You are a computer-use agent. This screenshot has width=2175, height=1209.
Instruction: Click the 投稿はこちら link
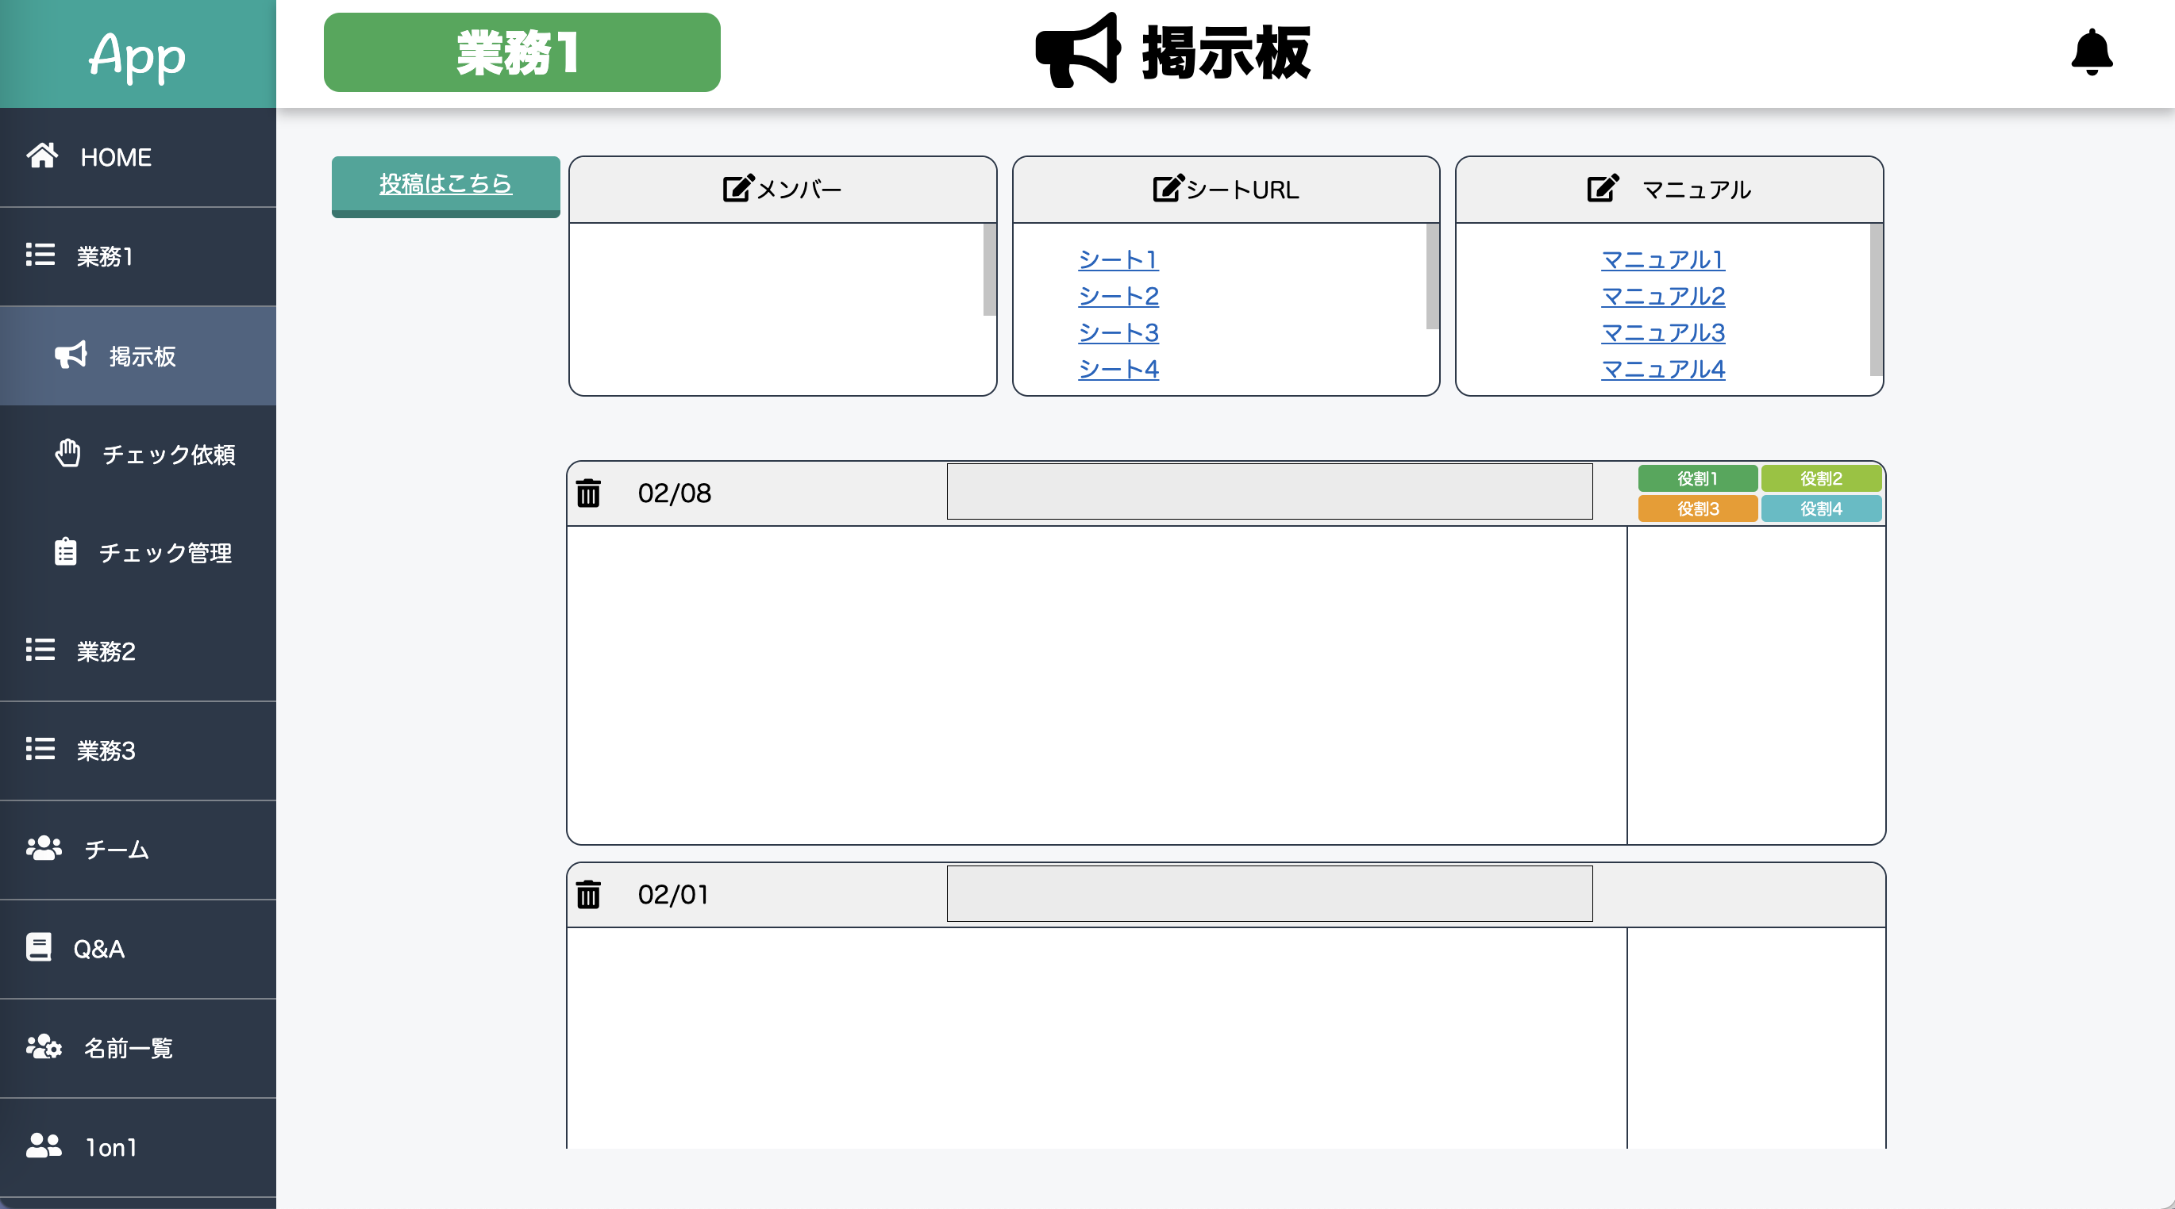pos(445,184)
